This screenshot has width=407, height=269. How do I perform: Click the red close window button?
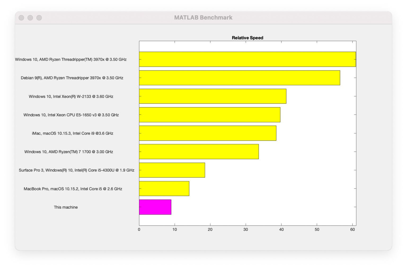tap(21, 17)
